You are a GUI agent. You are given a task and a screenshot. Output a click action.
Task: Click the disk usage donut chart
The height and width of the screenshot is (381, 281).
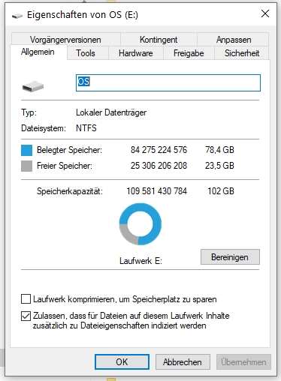click(140, 224)
